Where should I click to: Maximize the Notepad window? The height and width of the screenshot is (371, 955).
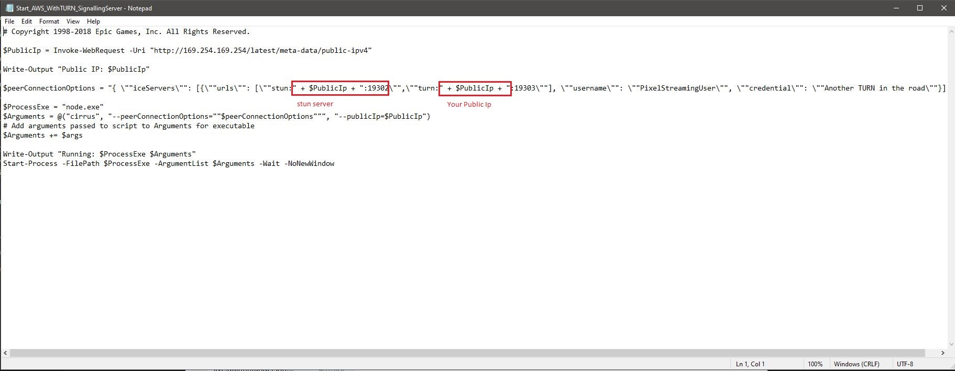919,8
